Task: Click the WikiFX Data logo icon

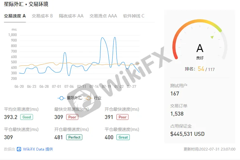Action: tap(19, 149)
